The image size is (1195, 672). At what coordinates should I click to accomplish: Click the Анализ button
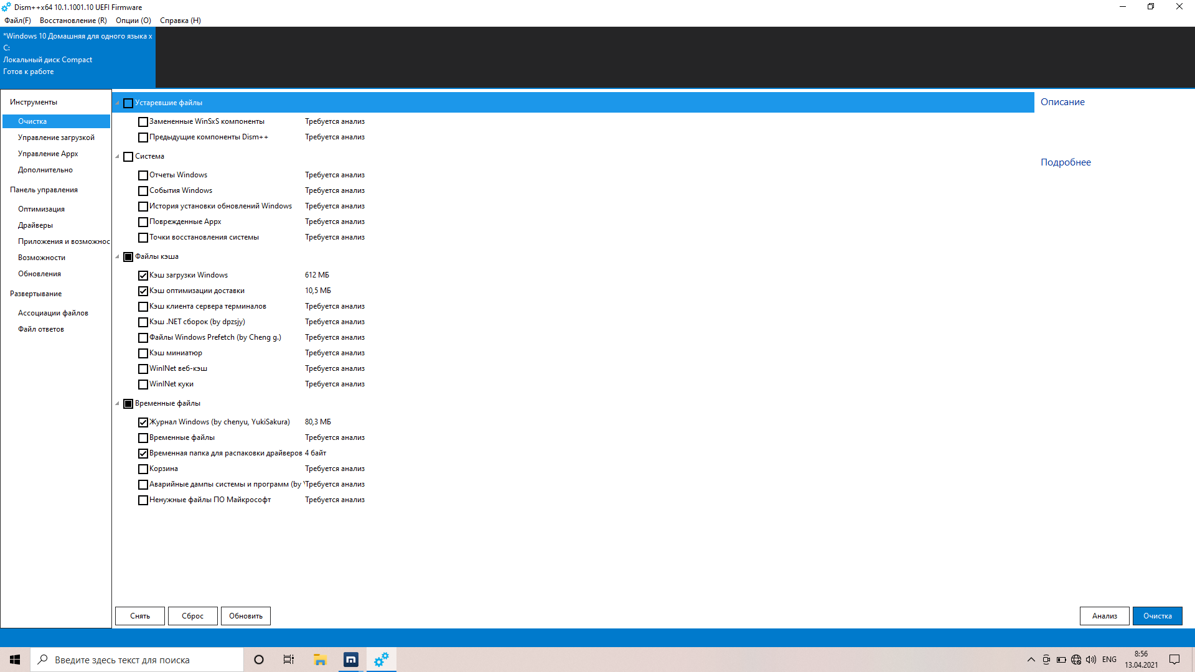(x=1105, y=616)
